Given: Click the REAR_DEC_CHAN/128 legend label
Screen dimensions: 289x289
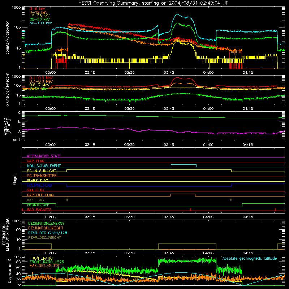Looking at the screenshot, I should click(x=48, y=233).
